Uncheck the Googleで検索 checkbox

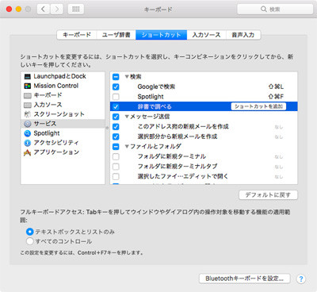coord(116,86)
